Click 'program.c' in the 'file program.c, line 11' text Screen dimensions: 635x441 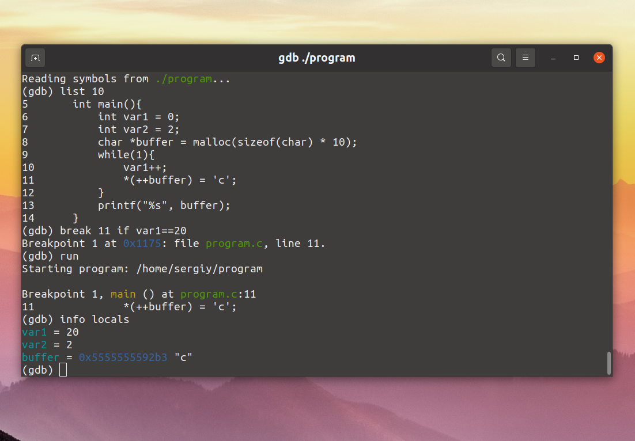pos(234,244)
